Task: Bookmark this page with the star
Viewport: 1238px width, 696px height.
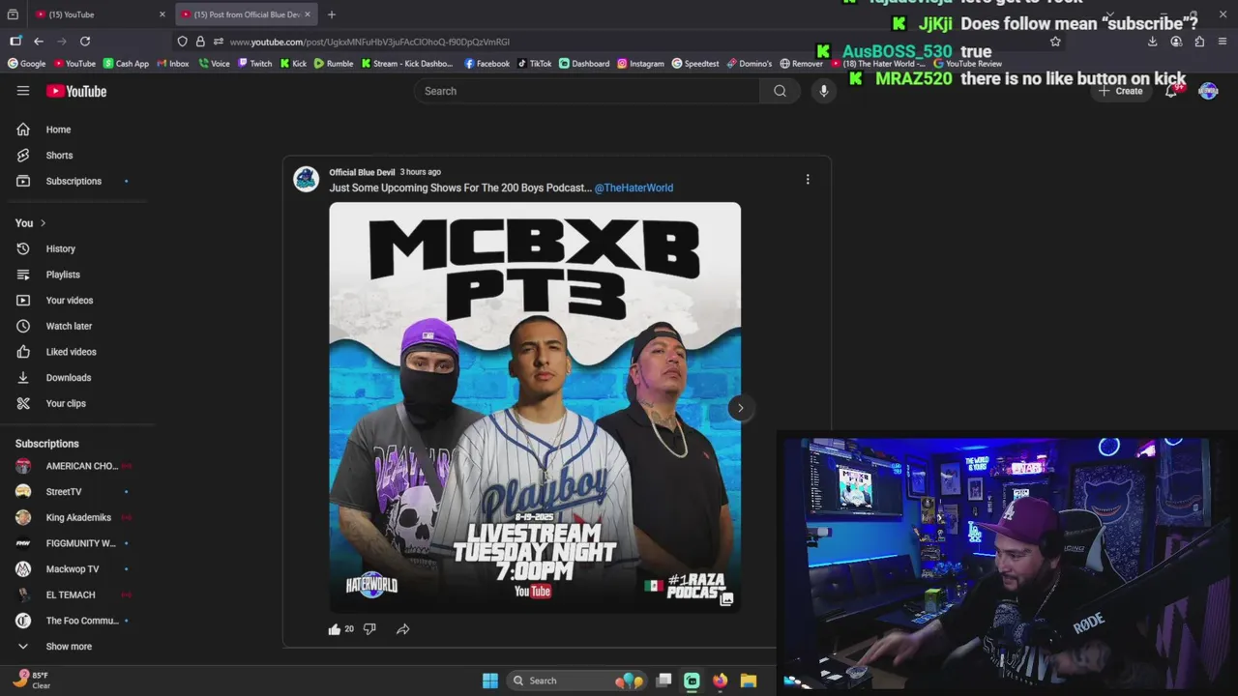Action: click(1055, 42)
